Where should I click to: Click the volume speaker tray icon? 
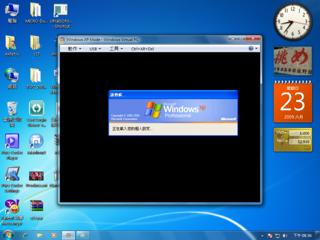pyautogui.click(x=285, y=235)
